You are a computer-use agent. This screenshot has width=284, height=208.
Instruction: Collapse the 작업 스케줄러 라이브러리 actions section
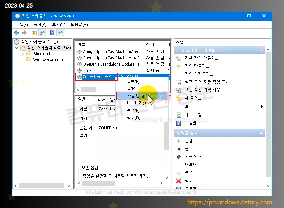(261, 51)
